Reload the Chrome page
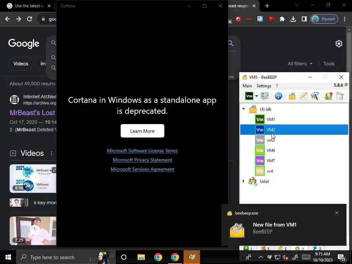The height and width of the screenshot is (264, 352). (x=30, y=19)
